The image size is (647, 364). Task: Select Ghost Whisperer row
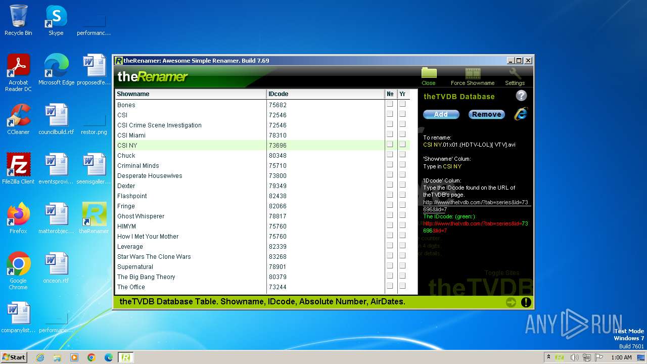point(262,216)
